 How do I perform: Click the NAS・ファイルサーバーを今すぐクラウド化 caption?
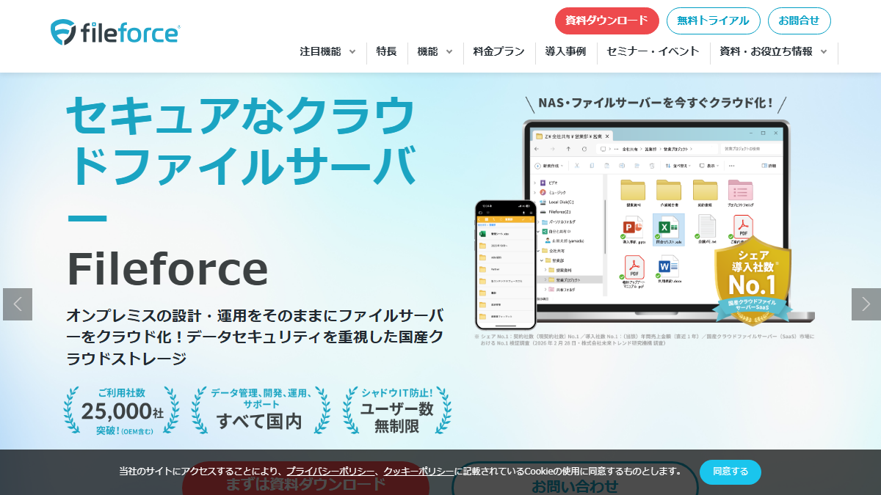[x=656, y=103]
